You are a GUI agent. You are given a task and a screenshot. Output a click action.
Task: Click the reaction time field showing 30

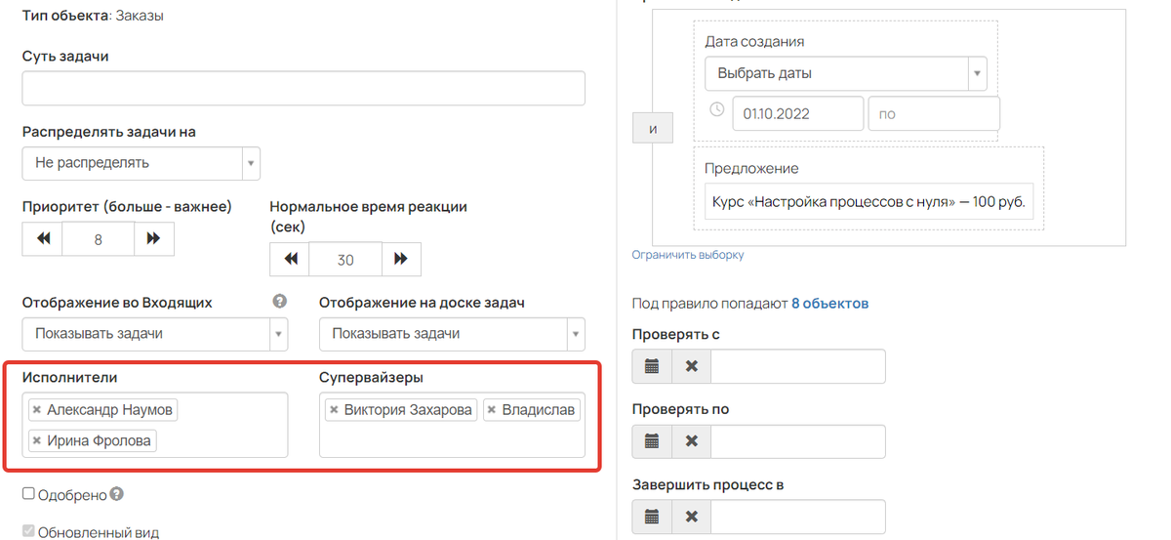point(344,260)
